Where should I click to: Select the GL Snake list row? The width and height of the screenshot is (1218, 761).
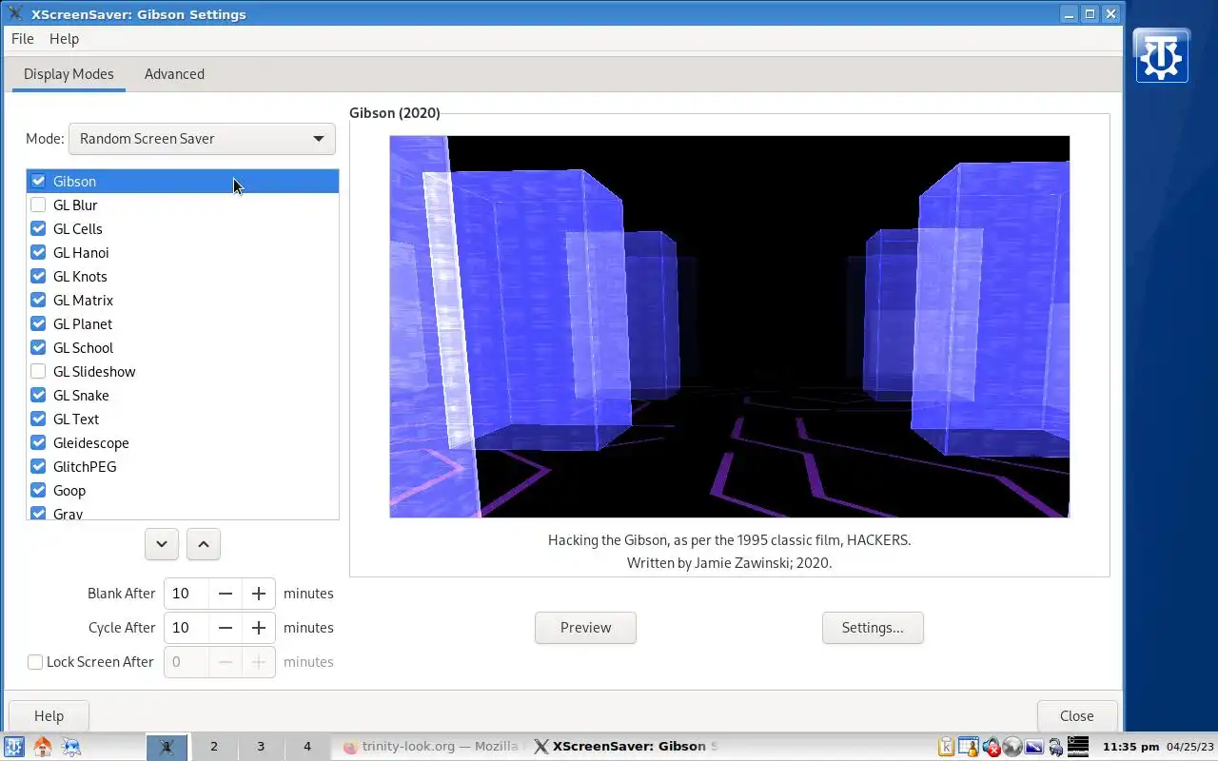[183, 395]
